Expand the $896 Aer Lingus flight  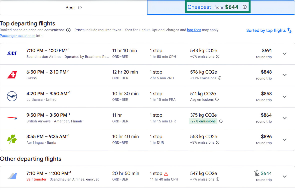[285, 139]
